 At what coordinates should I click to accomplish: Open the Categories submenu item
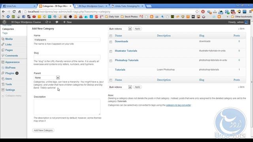pos(8,29)
